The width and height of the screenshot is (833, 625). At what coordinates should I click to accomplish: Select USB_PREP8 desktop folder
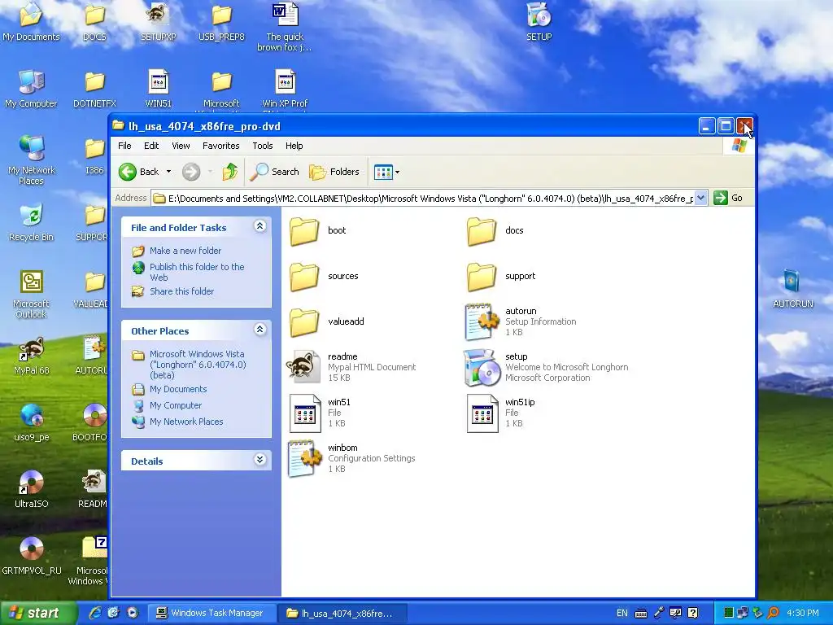[221, 22]
